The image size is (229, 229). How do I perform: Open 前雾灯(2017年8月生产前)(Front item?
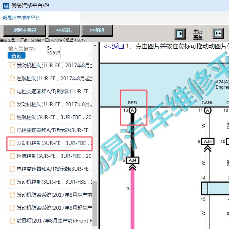pyautogui.click(x=51, y=221)
